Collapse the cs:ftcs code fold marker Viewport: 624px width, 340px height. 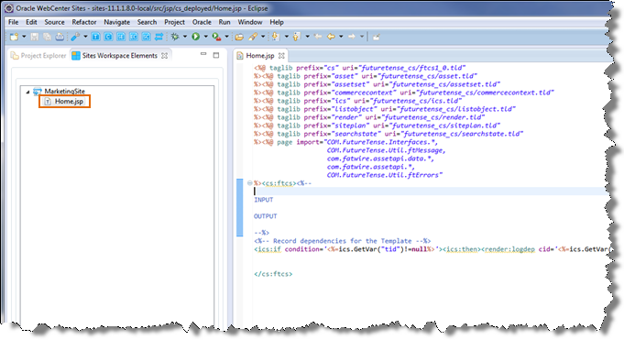click(x=249, y=183)
